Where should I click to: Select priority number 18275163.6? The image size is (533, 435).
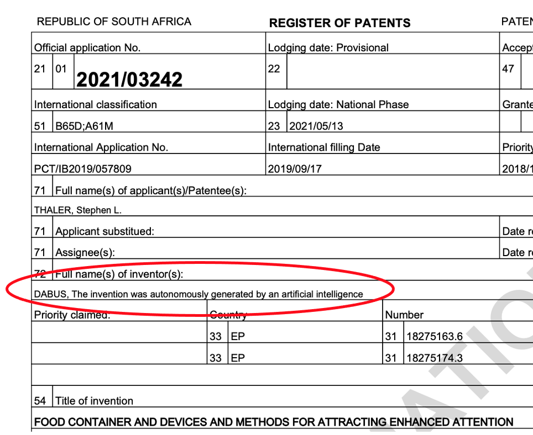[435, 336]
